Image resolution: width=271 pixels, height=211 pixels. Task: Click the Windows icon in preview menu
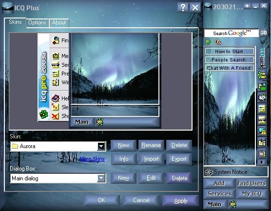tap(56, 82)
